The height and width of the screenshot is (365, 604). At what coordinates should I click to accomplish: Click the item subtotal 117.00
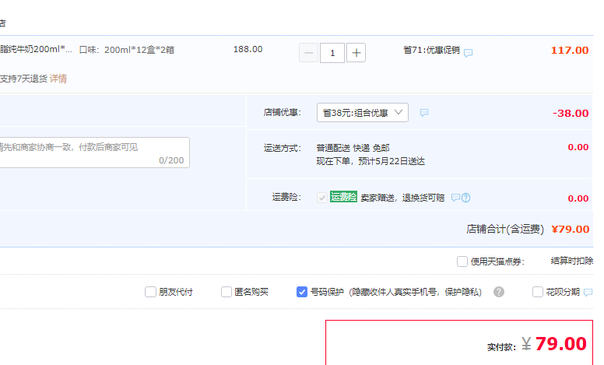click(x=570, y=51)
